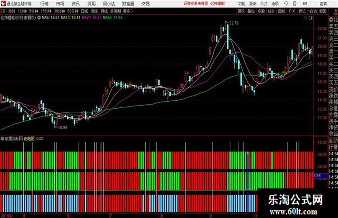Open the dropdown circle beside 亿纬锂能(日线 前复权)
Screen dimensions: 338x218
pos(39,18)
